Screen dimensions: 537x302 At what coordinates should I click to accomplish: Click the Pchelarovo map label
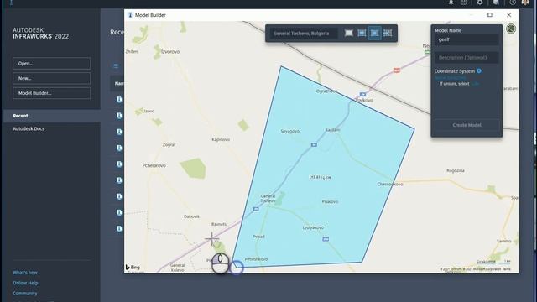coord(154,165)
